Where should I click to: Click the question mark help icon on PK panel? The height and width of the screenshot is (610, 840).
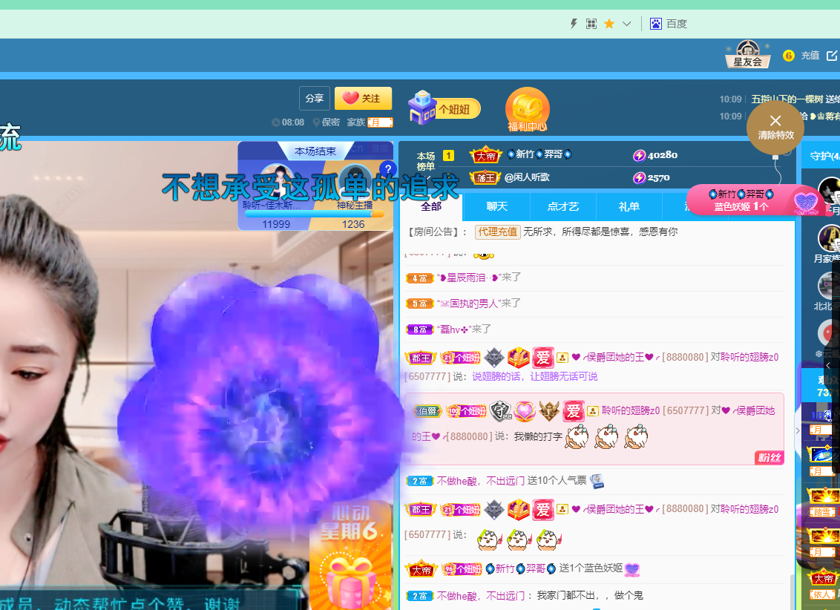[x=388, y=168]
